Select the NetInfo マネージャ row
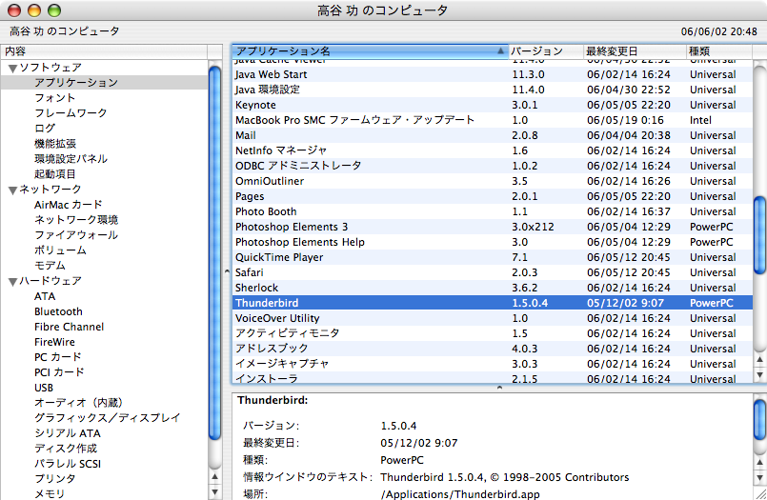The image size is (767, 500). click(492, 150)
